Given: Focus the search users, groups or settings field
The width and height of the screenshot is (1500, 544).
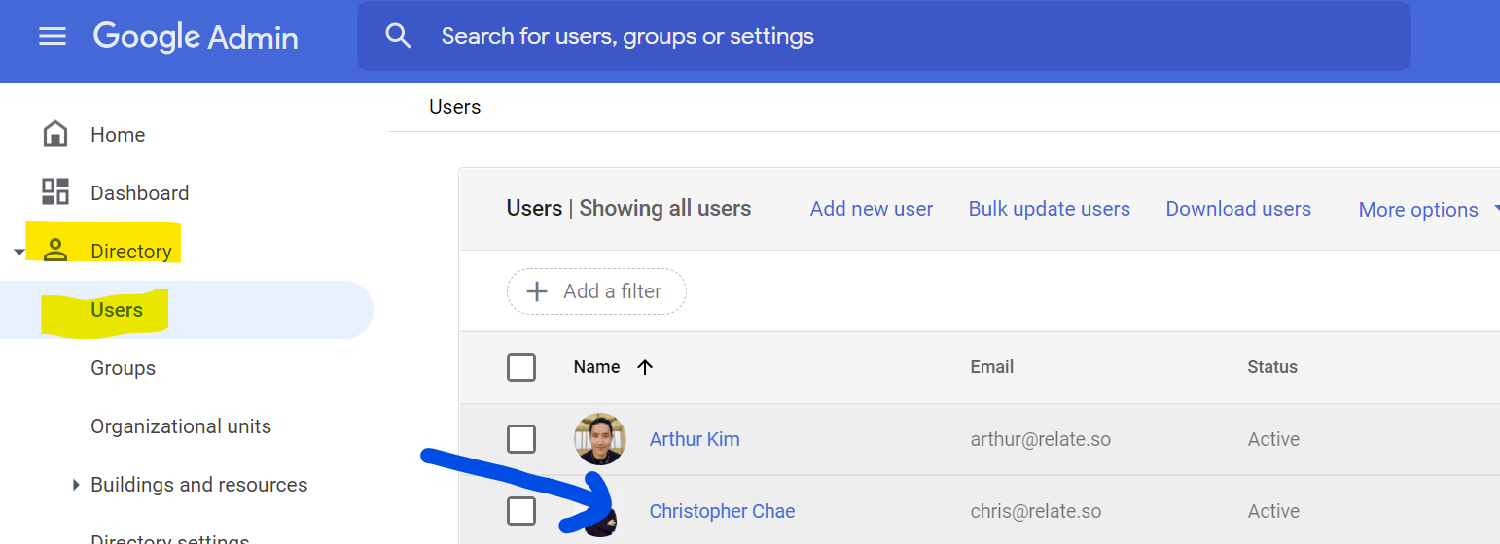Looking at the screenshot, I should [883, 36].
